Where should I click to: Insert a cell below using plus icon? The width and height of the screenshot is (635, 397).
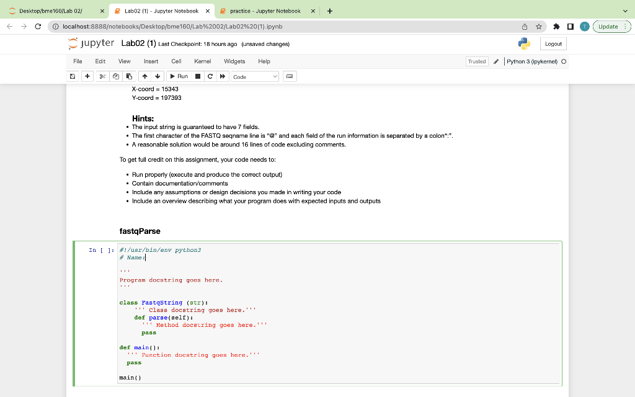pos(87,76)
